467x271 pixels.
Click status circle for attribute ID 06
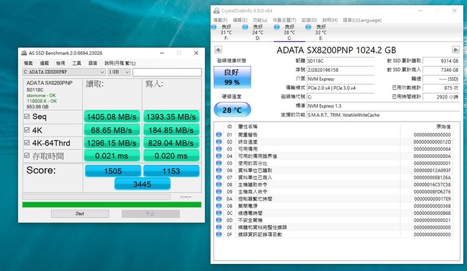(x=219, y=170)
